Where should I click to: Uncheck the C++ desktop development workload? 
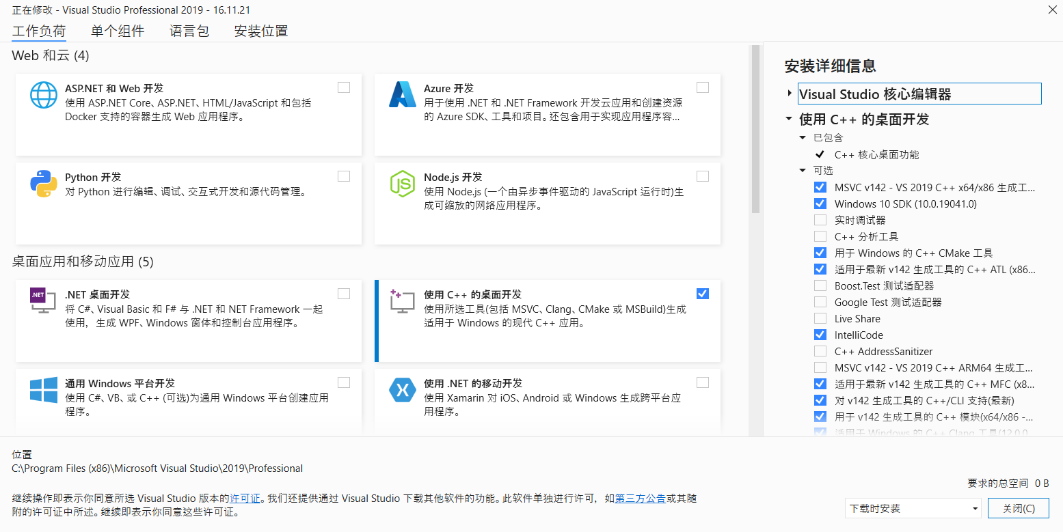coord(703,294)
